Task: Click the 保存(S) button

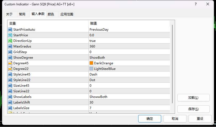Action: pyautogui.click(x=193, y=109)
